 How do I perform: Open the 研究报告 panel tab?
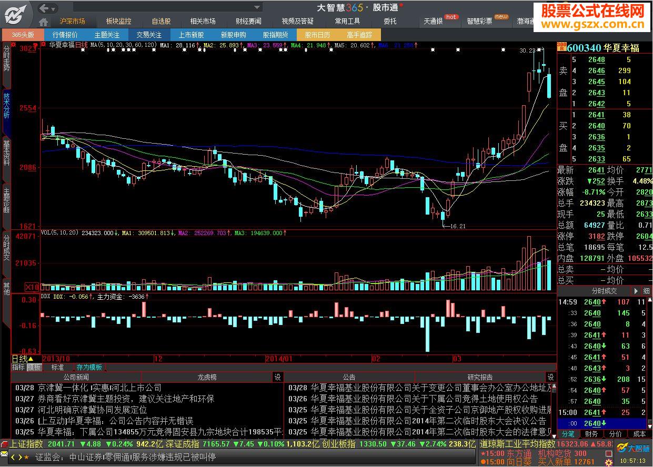[x=480, y=377]
